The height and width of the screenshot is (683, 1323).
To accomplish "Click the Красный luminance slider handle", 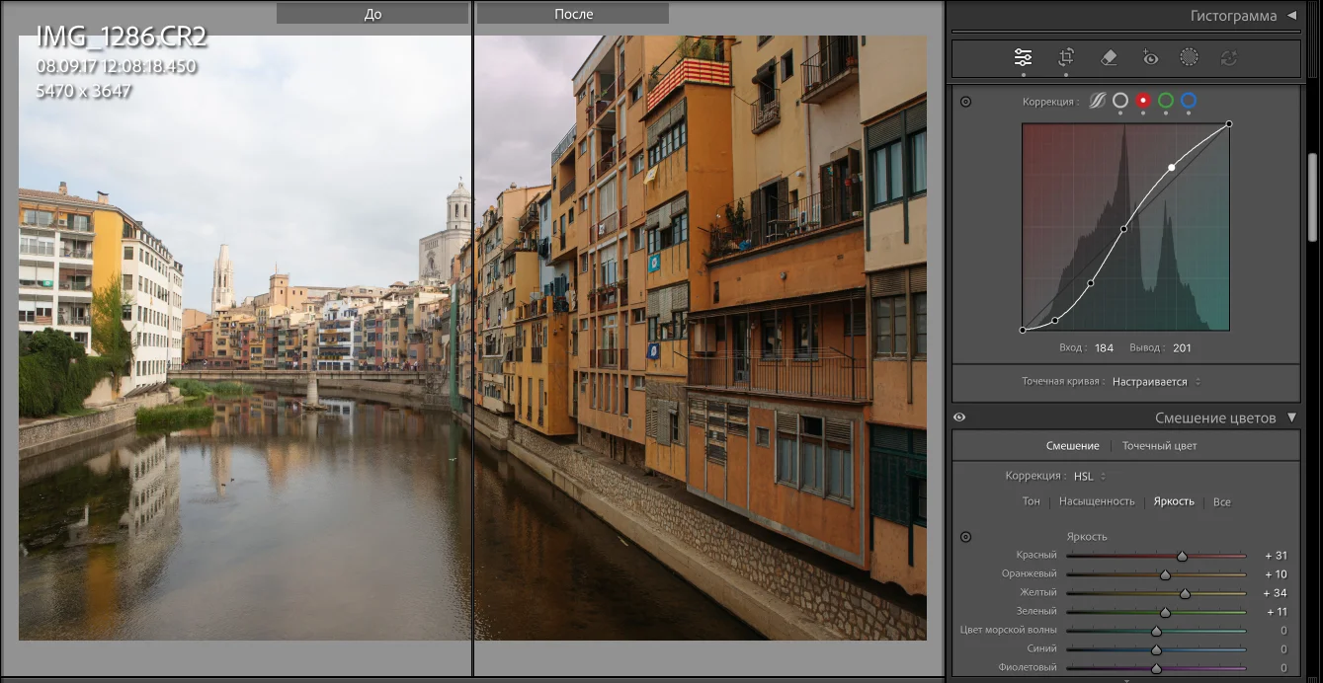I will click(x=1182, y=557).
